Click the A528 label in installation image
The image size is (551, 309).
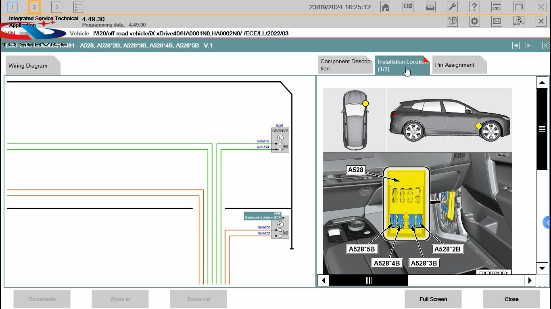point(356,170)
